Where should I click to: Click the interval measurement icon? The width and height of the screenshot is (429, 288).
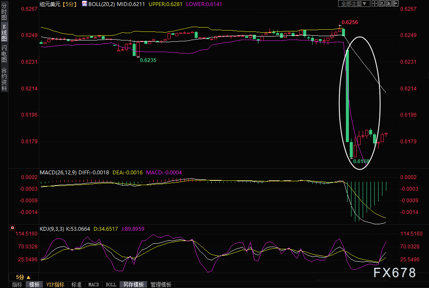click(x=382, y=3)
